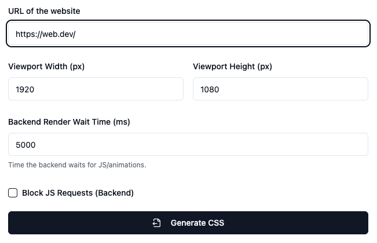Click the helper text about JS/animations

[77, 165]
